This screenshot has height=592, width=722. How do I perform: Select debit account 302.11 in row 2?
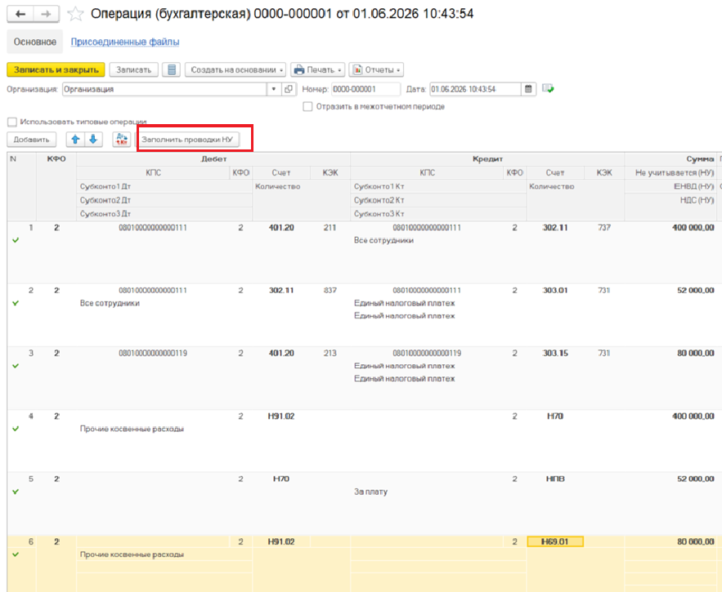[281, 291]
